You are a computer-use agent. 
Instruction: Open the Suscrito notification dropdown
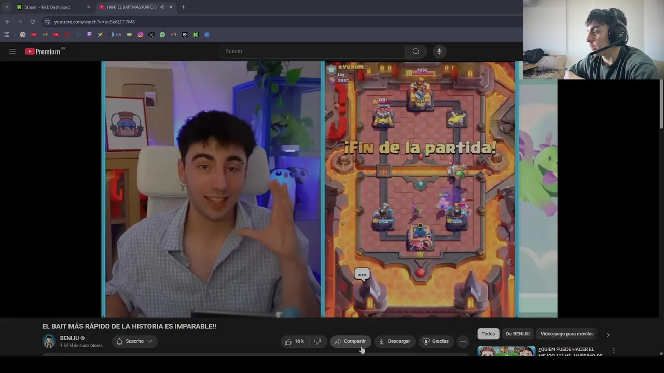(x=134, y=341)
